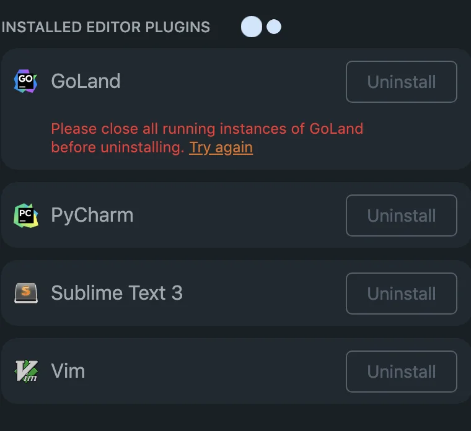The width and height of the screenshot is (471, 431).
Task: Click the Sublime Text 3 icon
Action: (x=26, y=293)
